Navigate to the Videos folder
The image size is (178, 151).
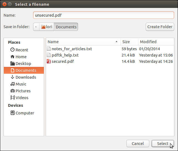click(22, 97)
